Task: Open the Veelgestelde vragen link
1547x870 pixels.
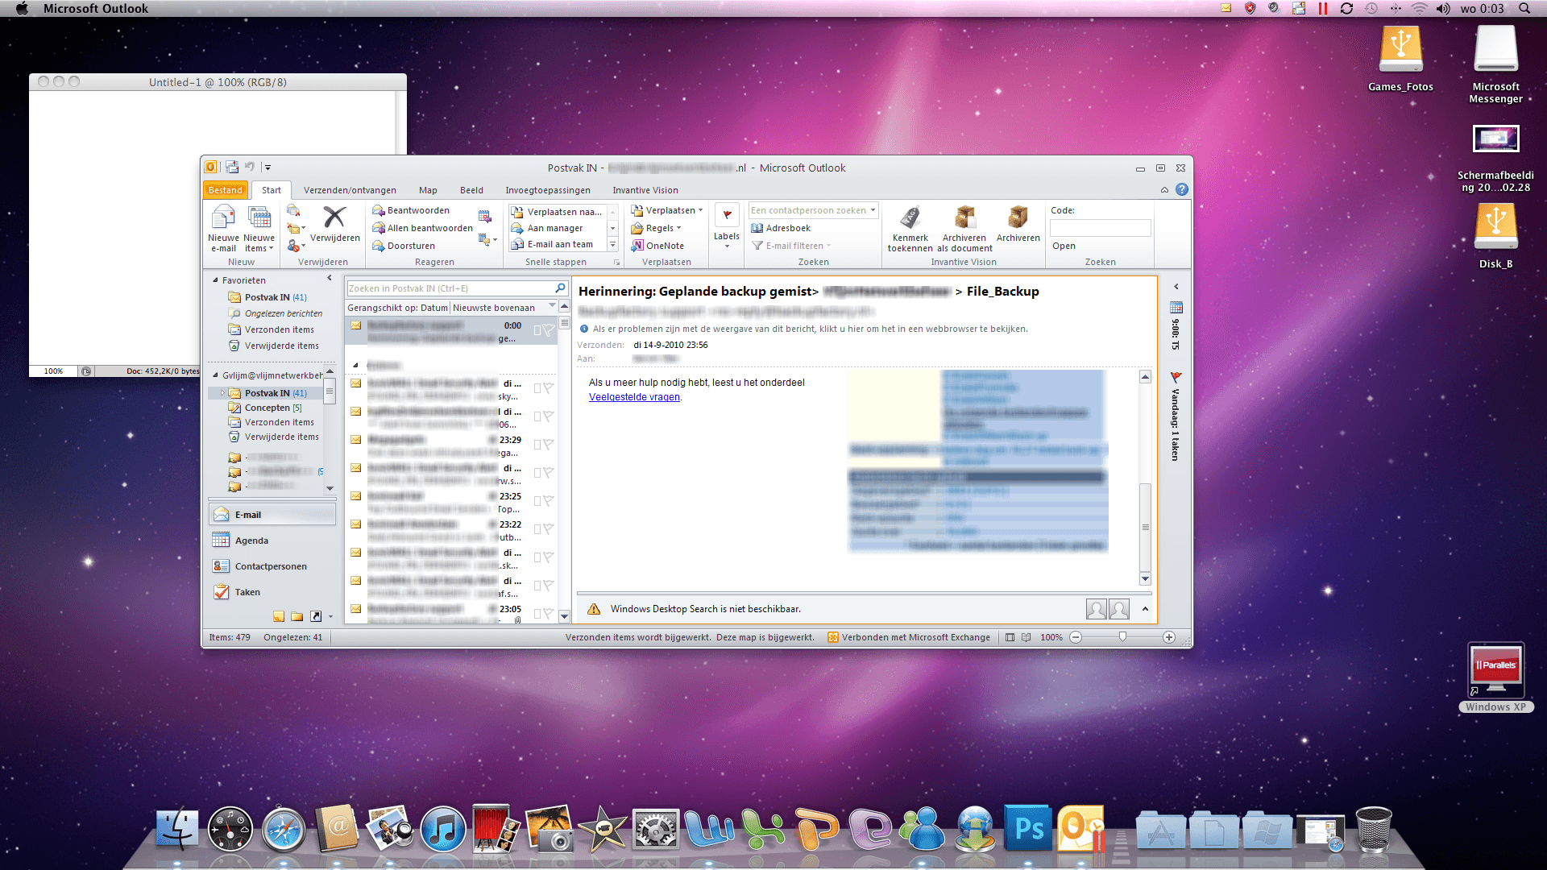Action: tap(634, 397)
